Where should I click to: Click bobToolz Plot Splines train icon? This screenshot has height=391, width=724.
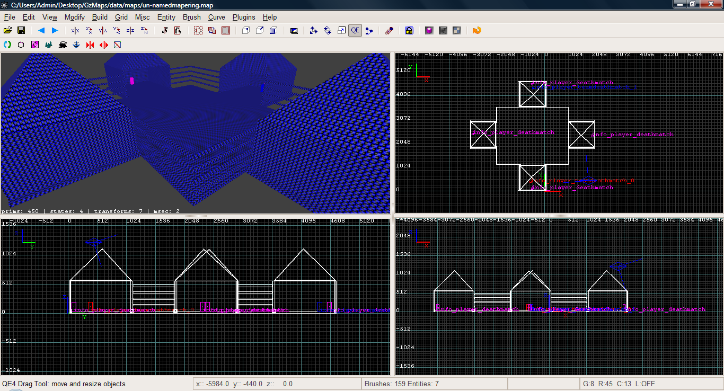(63, 45)
